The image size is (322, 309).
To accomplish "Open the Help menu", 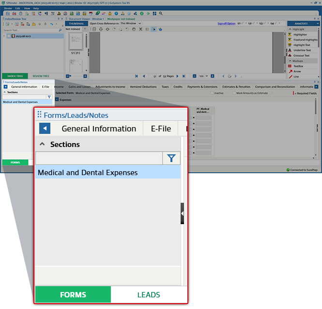I will [36, 8].
